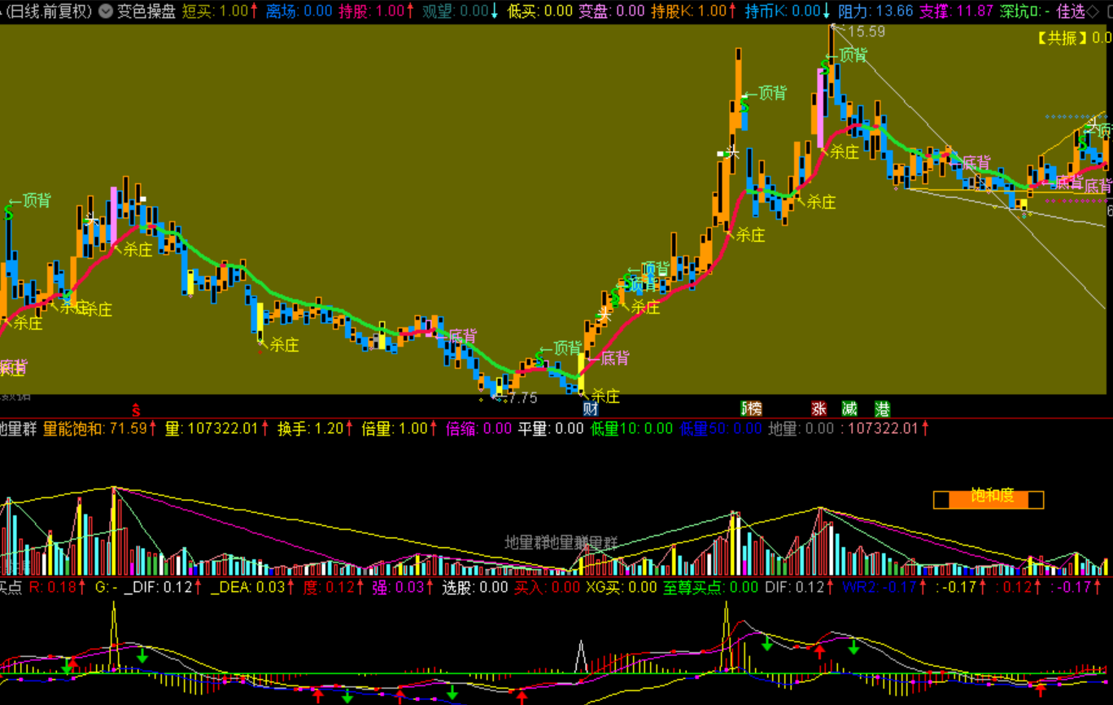The width and height of the screenshot is (1113, 705).
Task: Click the 杀庄 label next to the 财 marker
Action: pyautogui.click(x=605, y=396)
